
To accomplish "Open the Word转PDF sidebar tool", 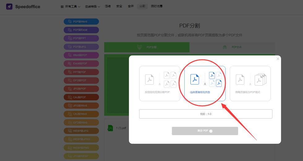I will coord(81,55).
